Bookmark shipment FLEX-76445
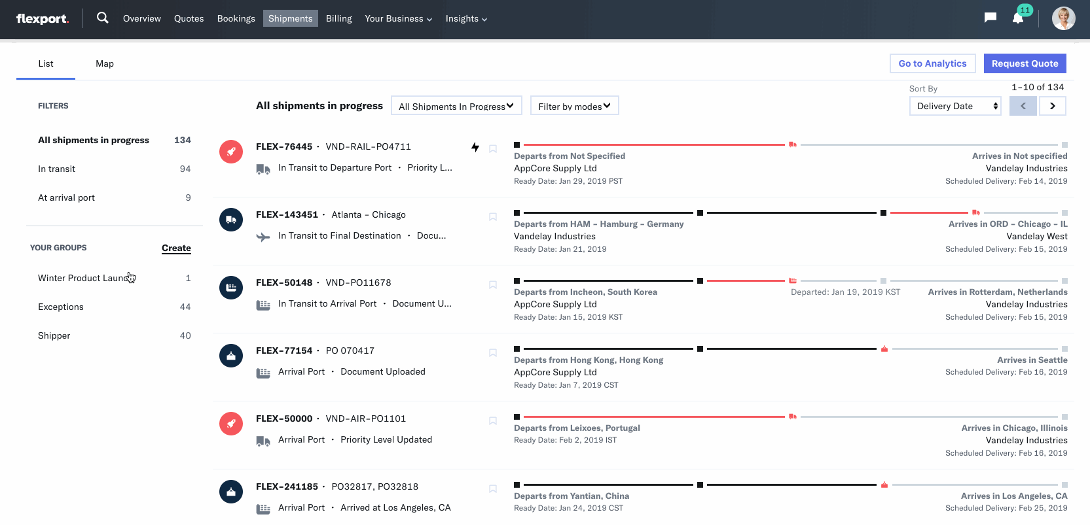The image size is (1090, 525). coord(493,149)
